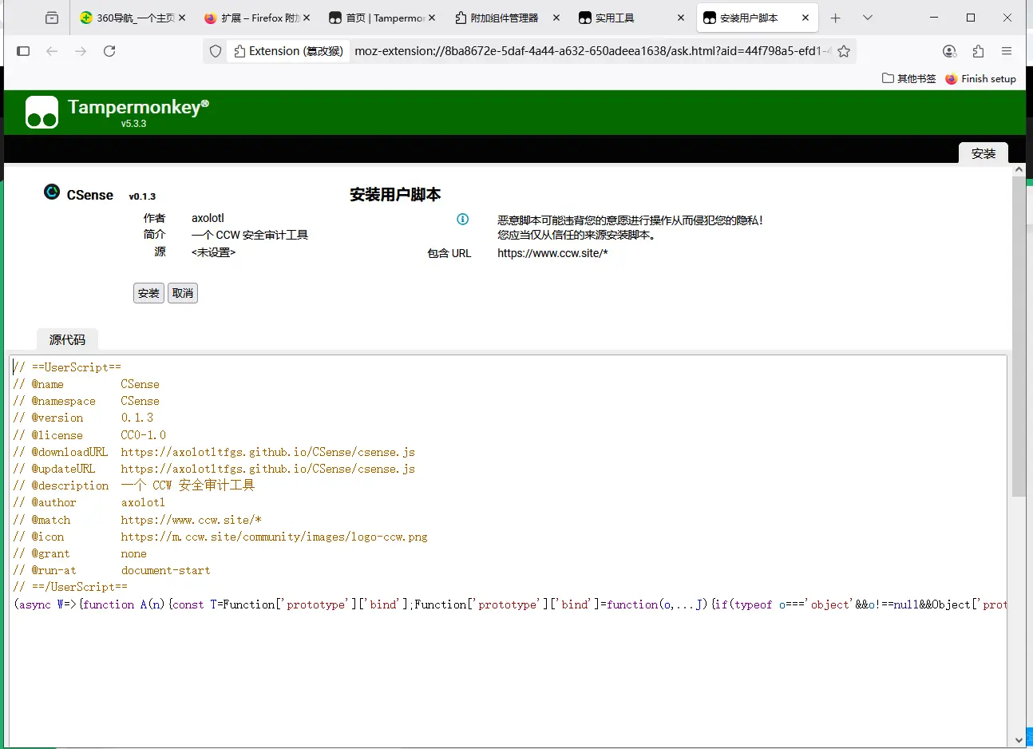Open a new tab with plus button
The width and height of the screenshot is (1033, 749).
coord(836,18)
